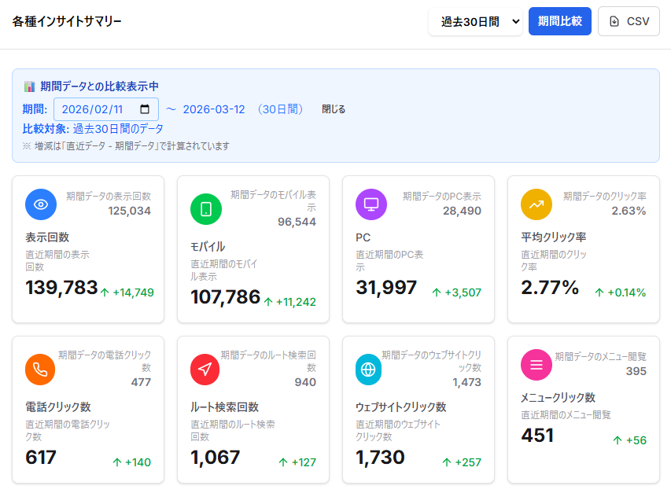
Task: Click the 電話クリック数 card heading
Action: 58,407
